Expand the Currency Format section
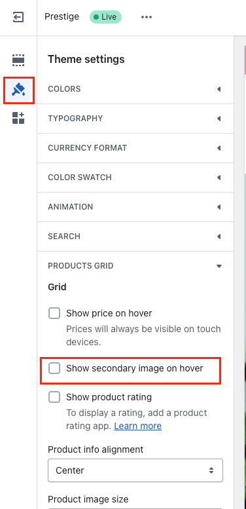246x509 pixels. point(135,148)
